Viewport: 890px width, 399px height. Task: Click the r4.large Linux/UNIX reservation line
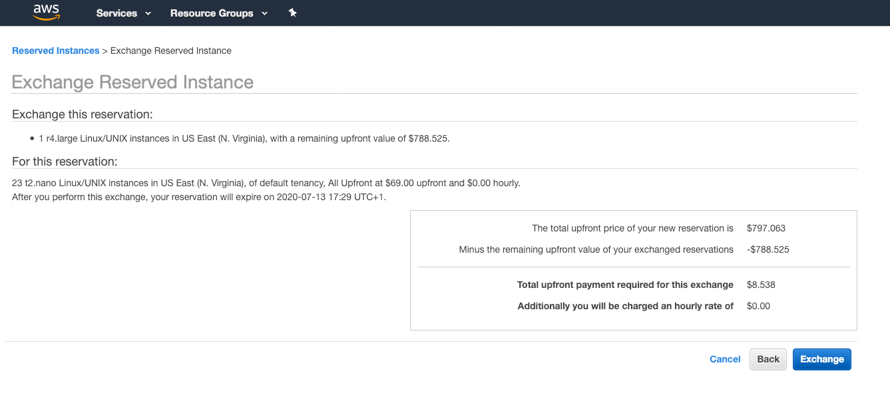pos(244,138)
